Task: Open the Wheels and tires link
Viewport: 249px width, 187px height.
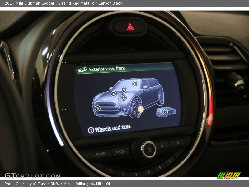Action: point(113,128)
